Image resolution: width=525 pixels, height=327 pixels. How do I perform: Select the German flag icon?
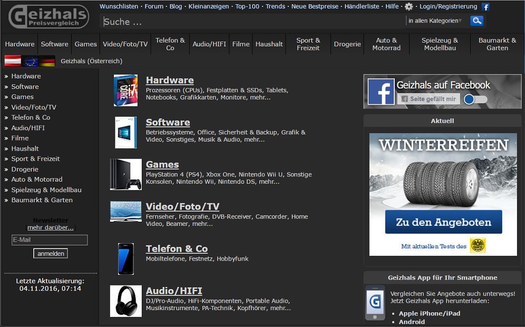point(47,61)
